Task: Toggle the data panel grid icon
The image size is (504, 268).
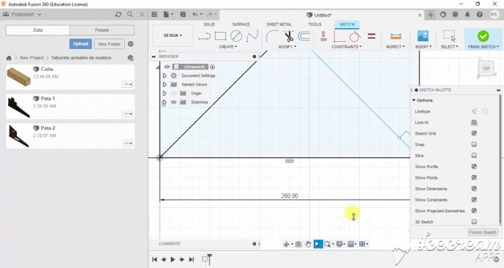Action: (154, 14)
